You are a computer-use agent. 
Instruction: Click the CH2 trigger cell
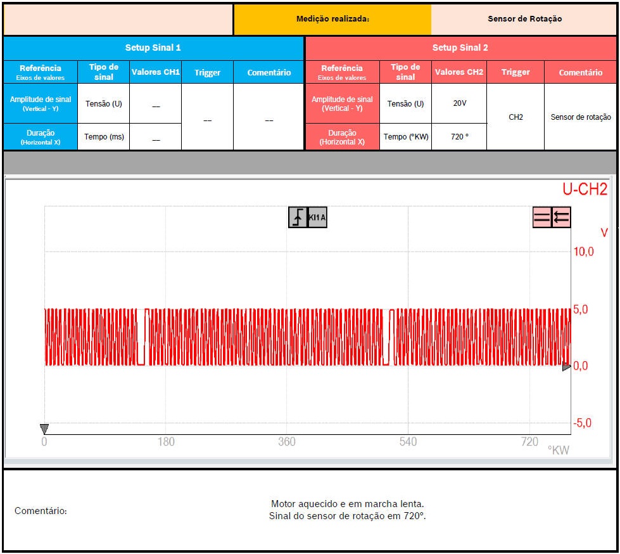click(x=516, y=117)
